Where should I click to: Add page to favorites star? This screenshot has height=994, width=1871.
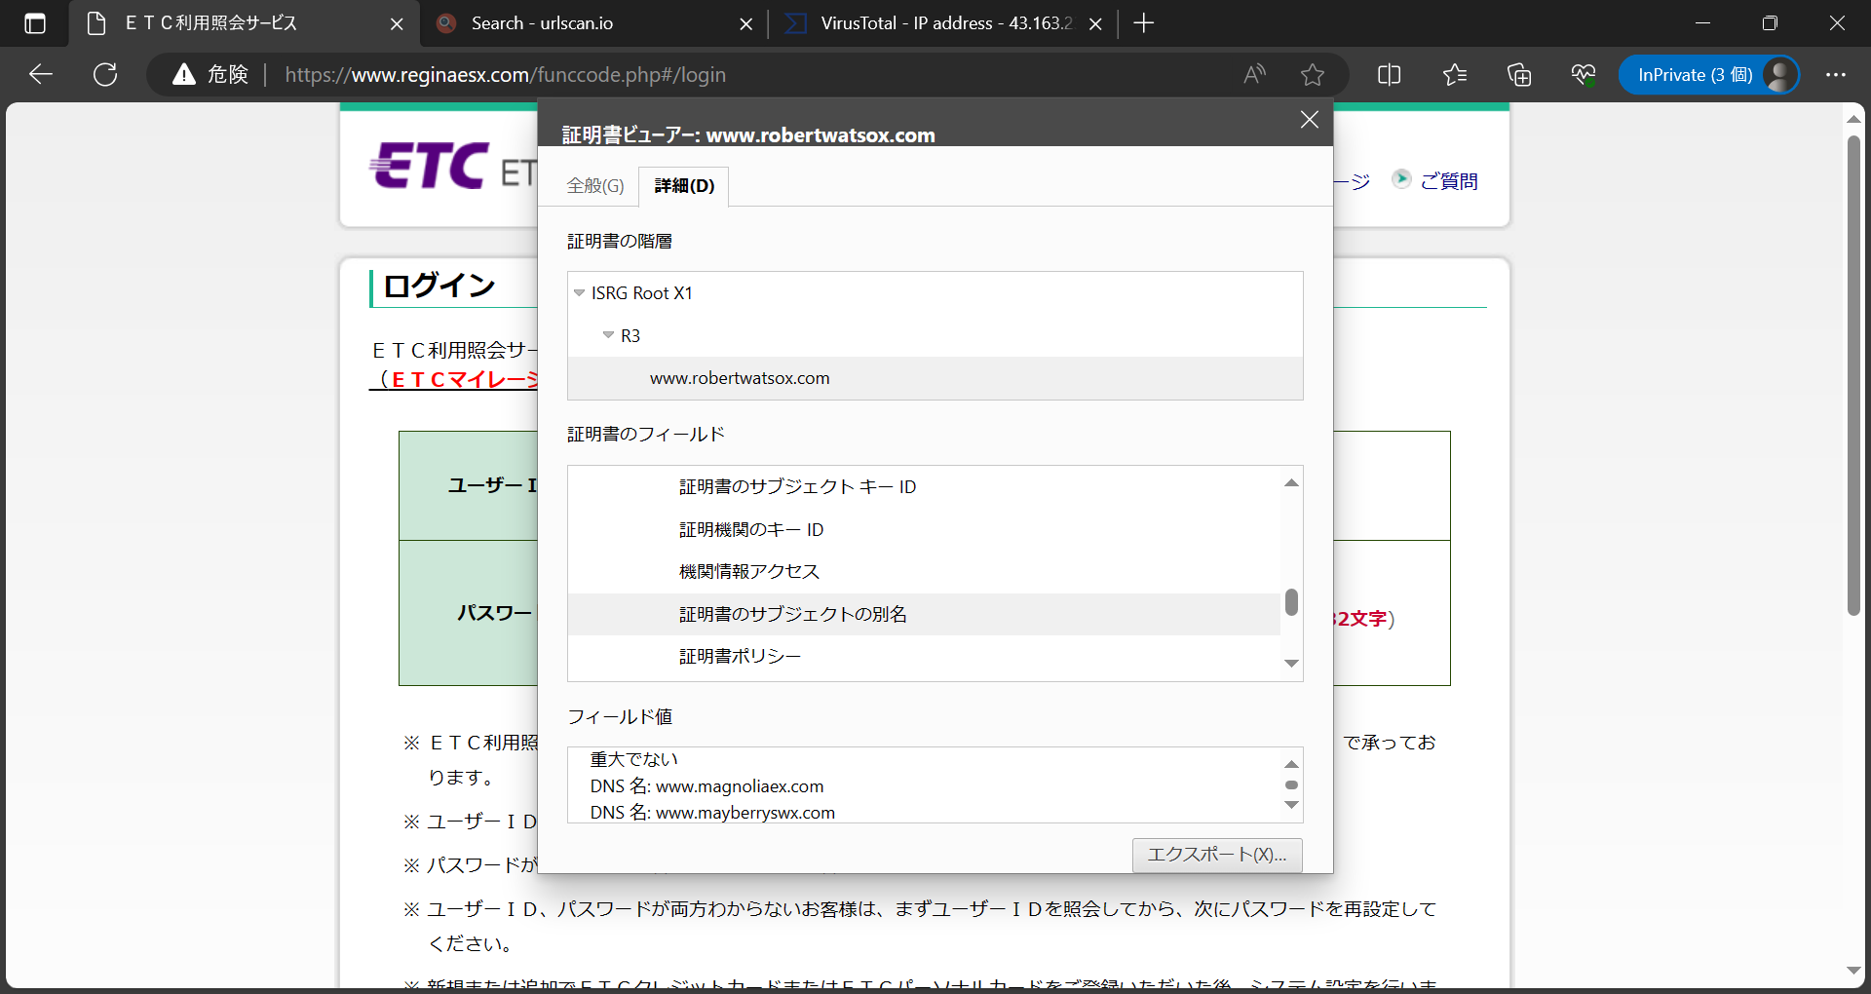point(1313,74)
